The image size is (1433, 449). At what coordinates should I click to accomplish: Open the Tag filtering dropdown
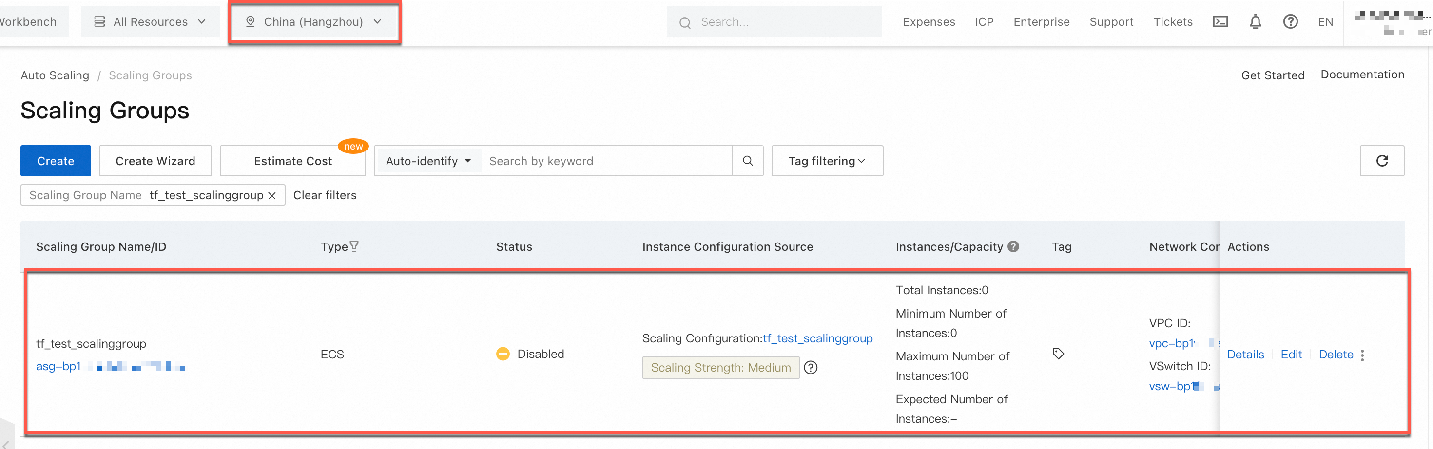[827, 161]
